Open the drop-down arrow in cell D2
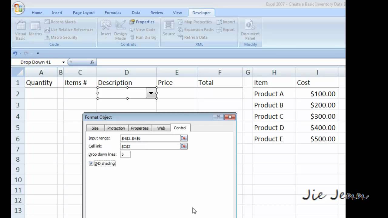The width and height of the screenshot is (388, 218). 151,93
